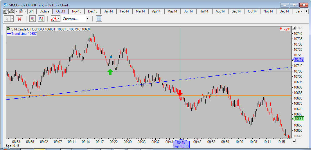This screenshot has width=311, height=150.
Task: Select the Oct14 contract tab
Action: pyautogui.click(x=252, y=11)
